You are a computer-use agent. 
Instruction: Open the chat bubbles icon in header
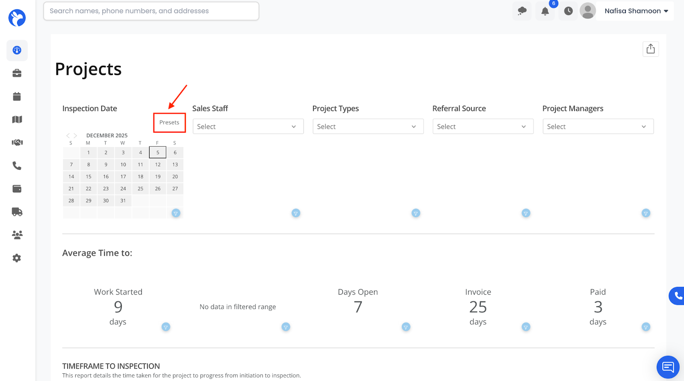click(522, 11)
